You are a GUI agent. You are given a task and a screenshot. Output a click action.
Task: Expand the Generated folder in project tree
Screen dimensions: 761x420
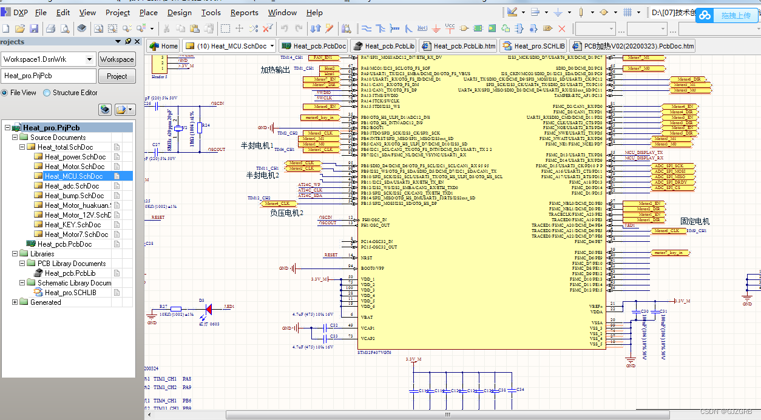click(x=15, y=302)
